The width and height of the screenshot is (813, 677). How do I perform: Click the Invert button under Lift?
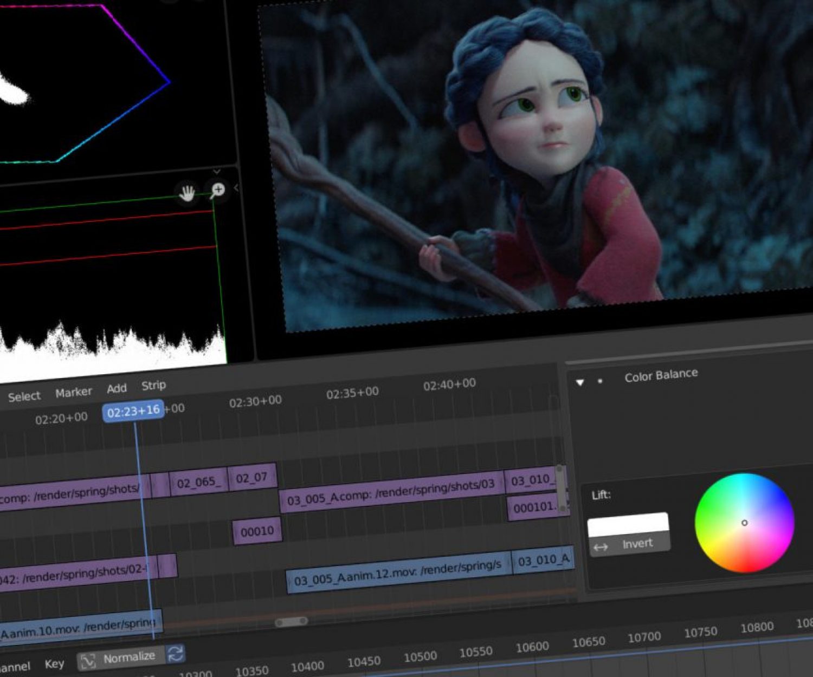[x=629, y=545]
